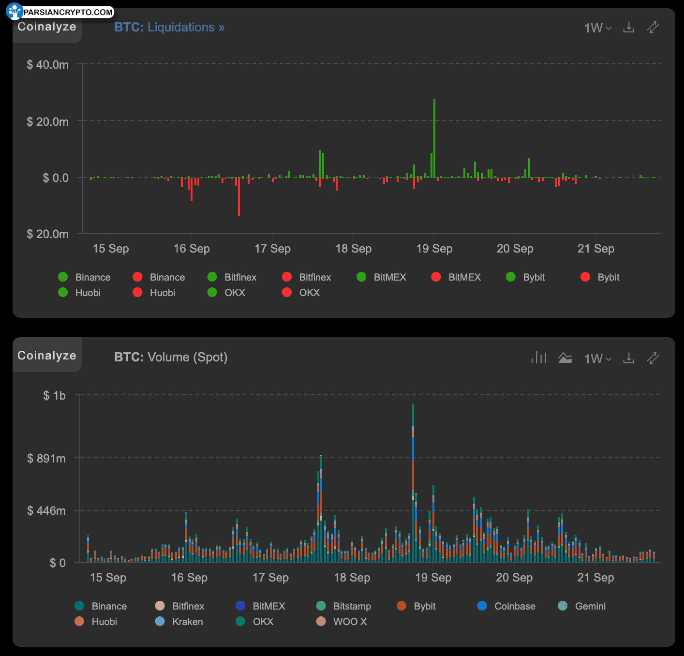Screen dimensions: 684x656
Task: Click "17 Sep" date label on Liquidations axis
Action: tap(273, 249)
